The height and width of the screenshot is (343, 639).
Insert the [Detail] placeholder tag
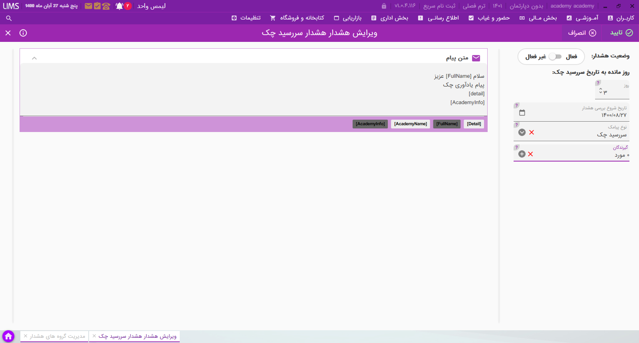tap(474, 124)
